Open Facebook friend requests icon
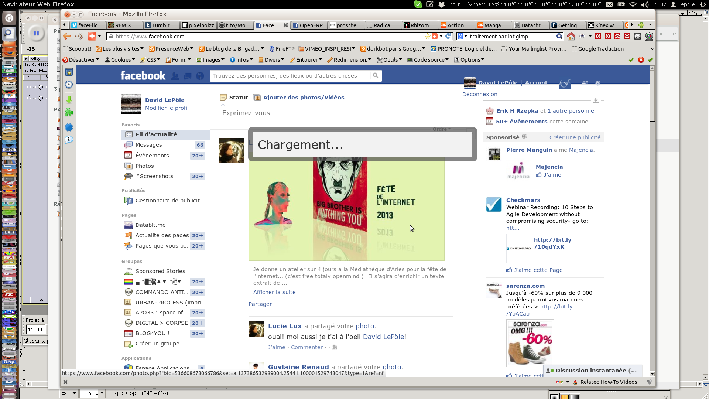The image size is (709, 399). click(175, 76)
